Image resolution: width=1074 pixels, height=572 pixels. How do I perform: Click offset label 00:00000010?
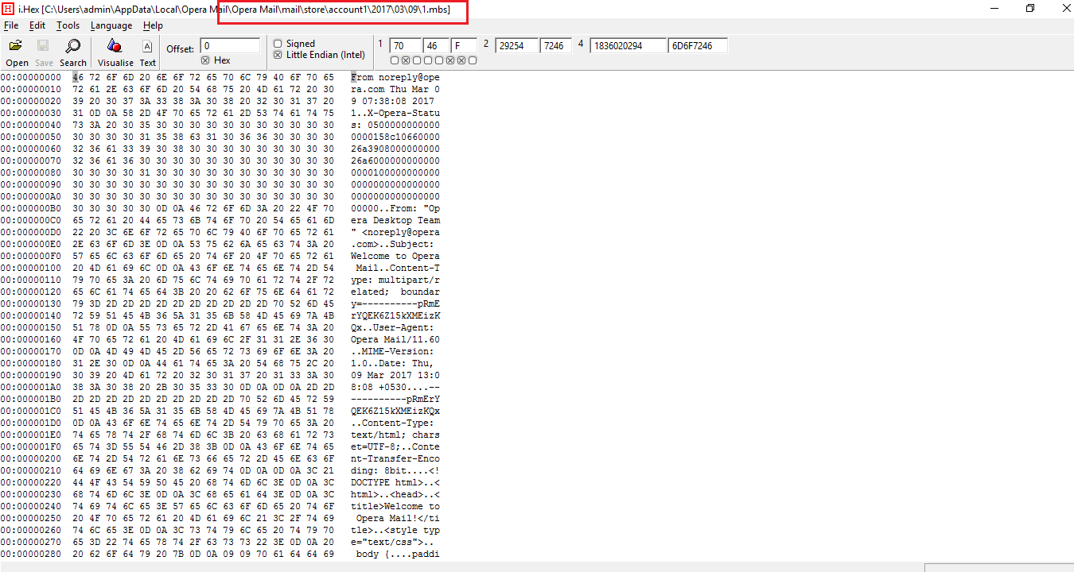click(30, 89)
